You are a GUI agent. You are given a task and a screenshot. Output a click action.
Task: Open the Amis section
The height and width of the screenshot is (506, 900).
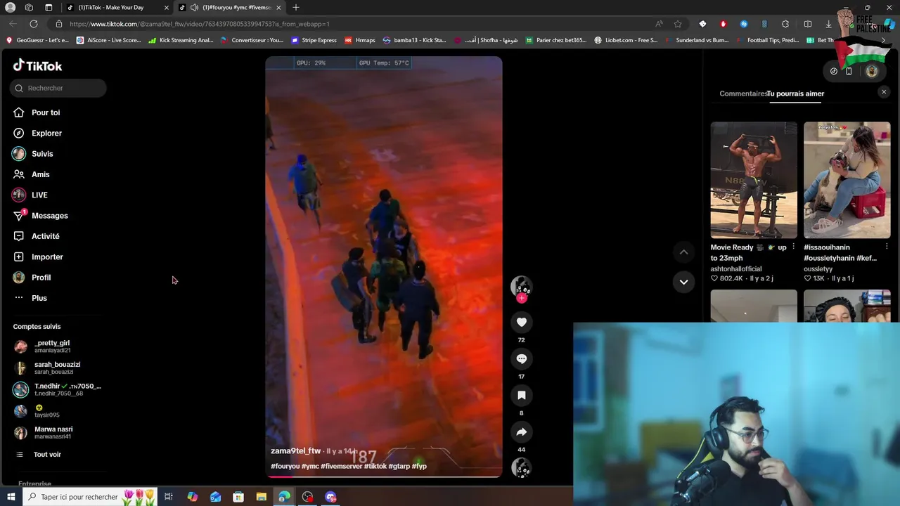(40, 174)
